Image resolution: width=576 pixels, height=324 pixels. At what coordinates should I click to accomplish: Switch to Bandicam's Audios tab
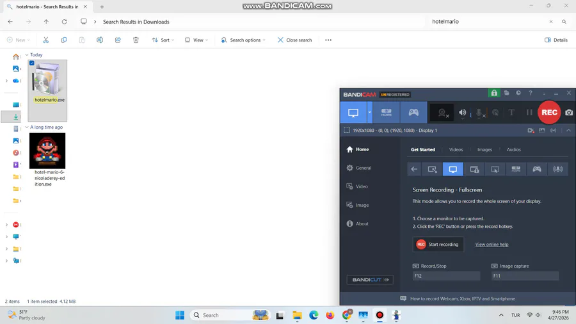[513, 149]
